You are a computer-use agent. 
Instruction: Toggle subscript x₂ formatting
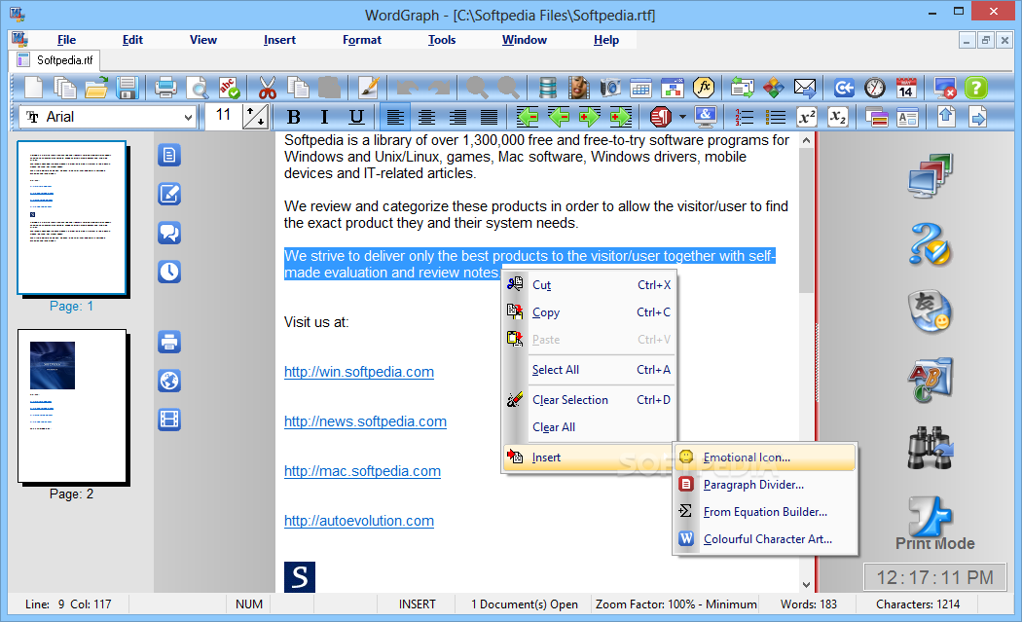[x=837, y=117]
